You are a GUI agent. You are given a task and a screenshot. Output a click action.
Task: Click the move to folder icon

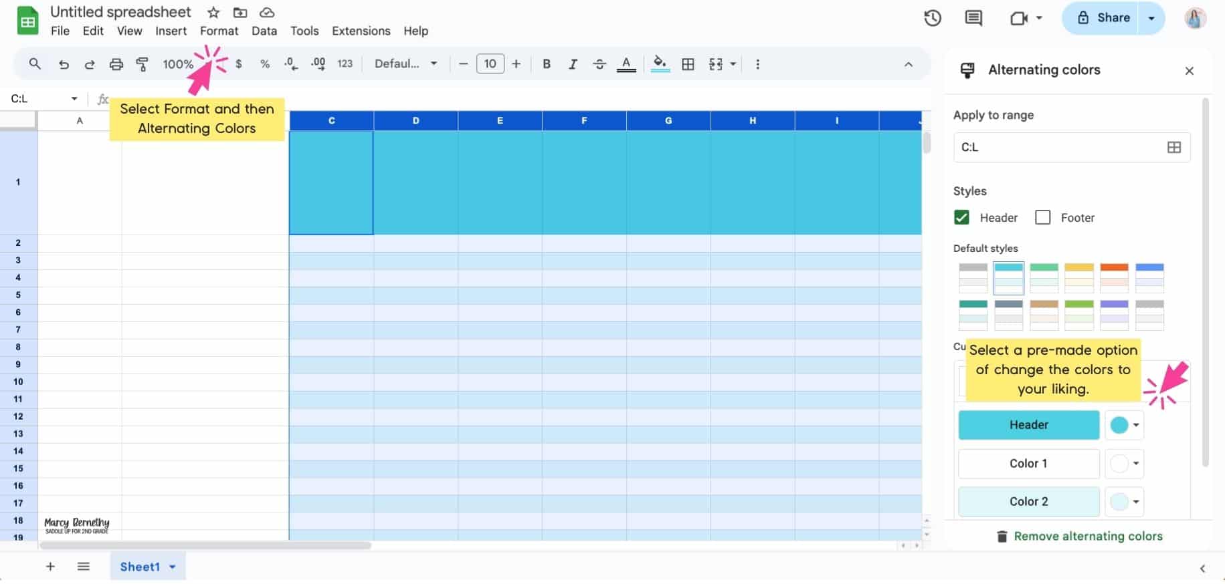[240, 13]
